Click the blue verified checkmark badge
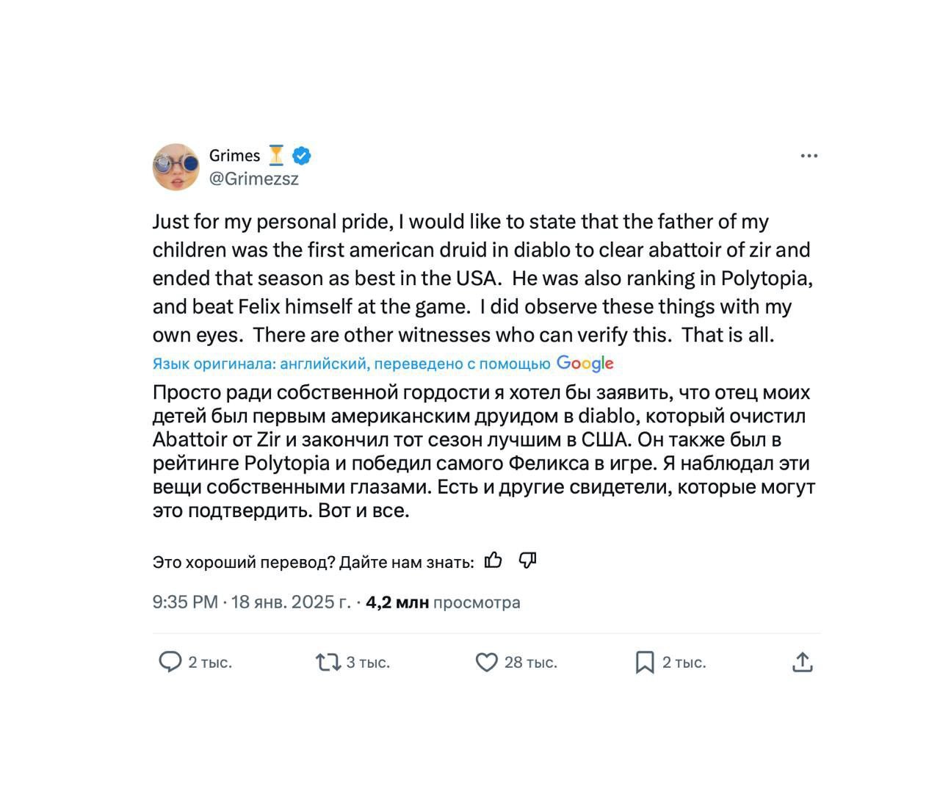 [x=302, y=156]
